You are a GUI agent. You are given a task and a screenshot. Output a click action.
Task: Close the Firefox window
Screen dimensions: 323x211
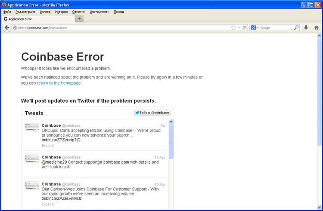[x=318, y=5]
